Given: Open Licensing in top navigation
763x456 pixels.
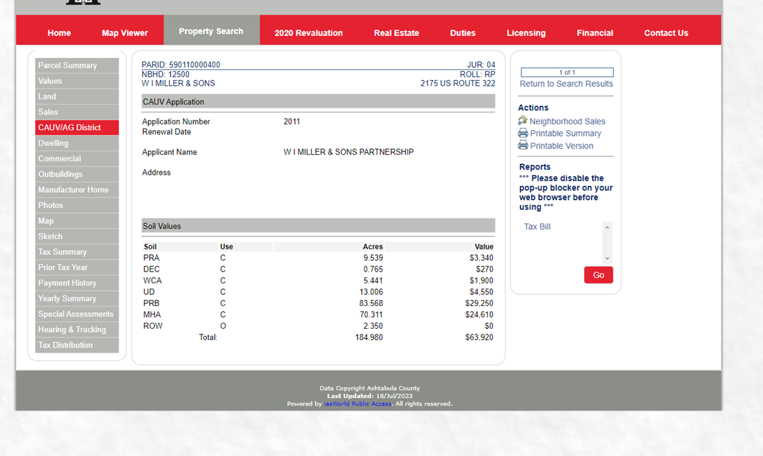Looking at the screenshot, I should 525,32.
